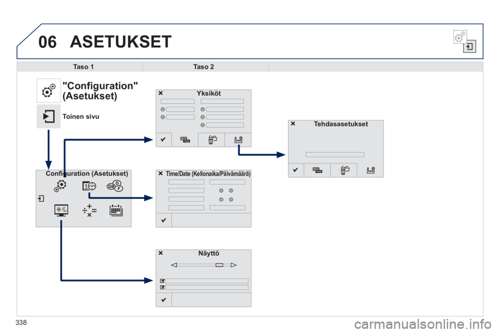Click the delete data trash icon in Yksiköt
Viewport: 500px width, 333px height.
pyautogui.click(x=212, y=139)
